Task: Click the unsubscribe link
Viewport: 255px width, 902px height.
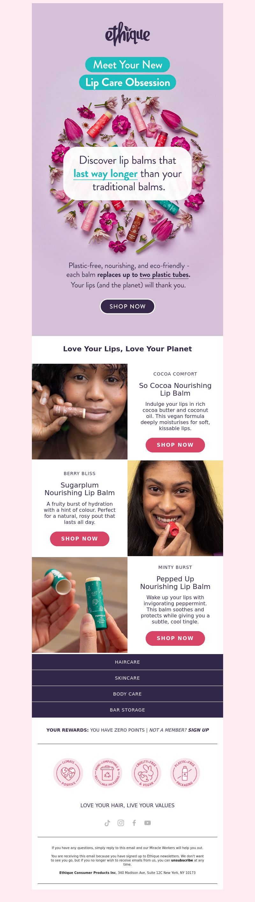Action: [182, 860]
